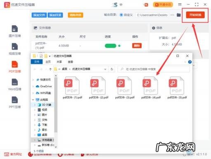
Task: Expand the 视频 tree node
Action: [x=35, y=110]
